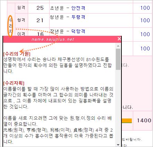Click the 100 score in 장년운 row

pyautogui.click(x=145, y=34)
